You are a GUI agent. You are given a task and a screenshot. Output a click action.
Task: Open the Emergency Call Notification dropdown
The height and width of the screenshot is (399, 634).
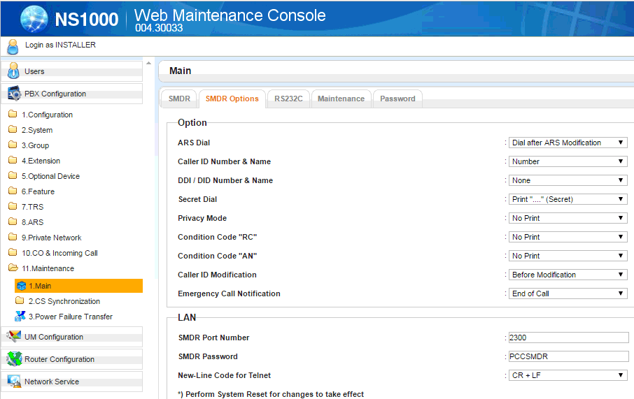pos(568,293)
